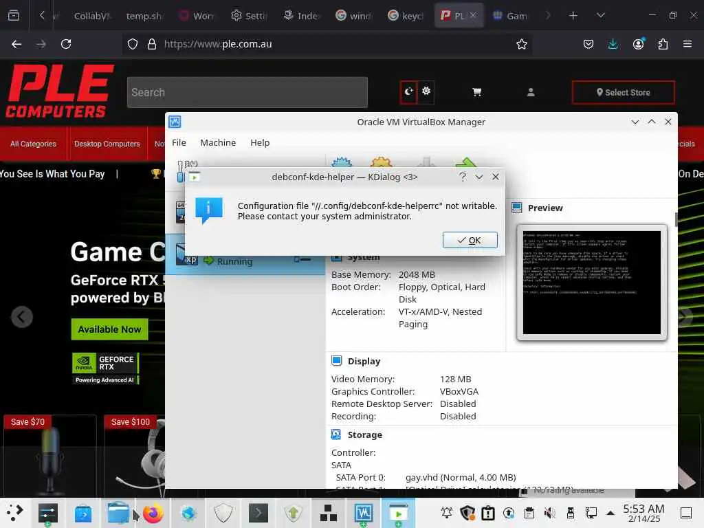This screenshot has width=704, height=528.
Task: Open the muted volume tray icon
Action: [x=549, y=512]
